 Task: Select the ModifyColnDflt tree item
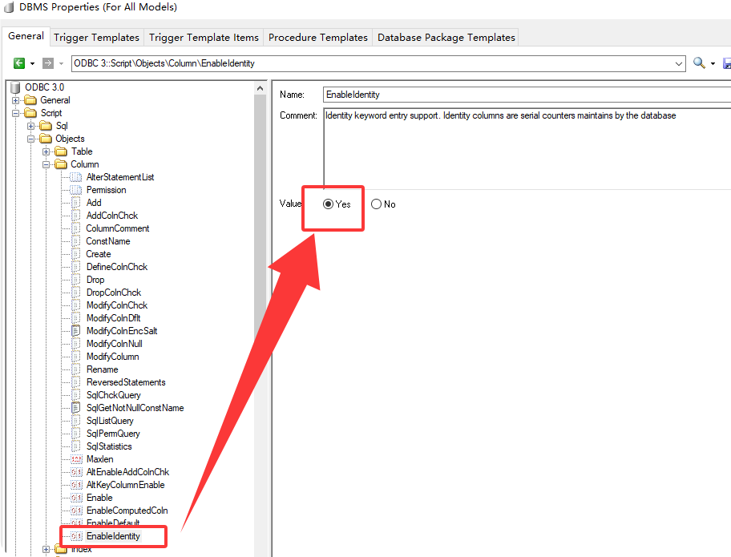tap(114, 318)
